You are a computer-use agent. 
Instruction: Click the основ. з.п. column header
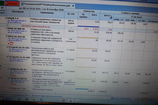pyautogui.click(x=119, y=20)
